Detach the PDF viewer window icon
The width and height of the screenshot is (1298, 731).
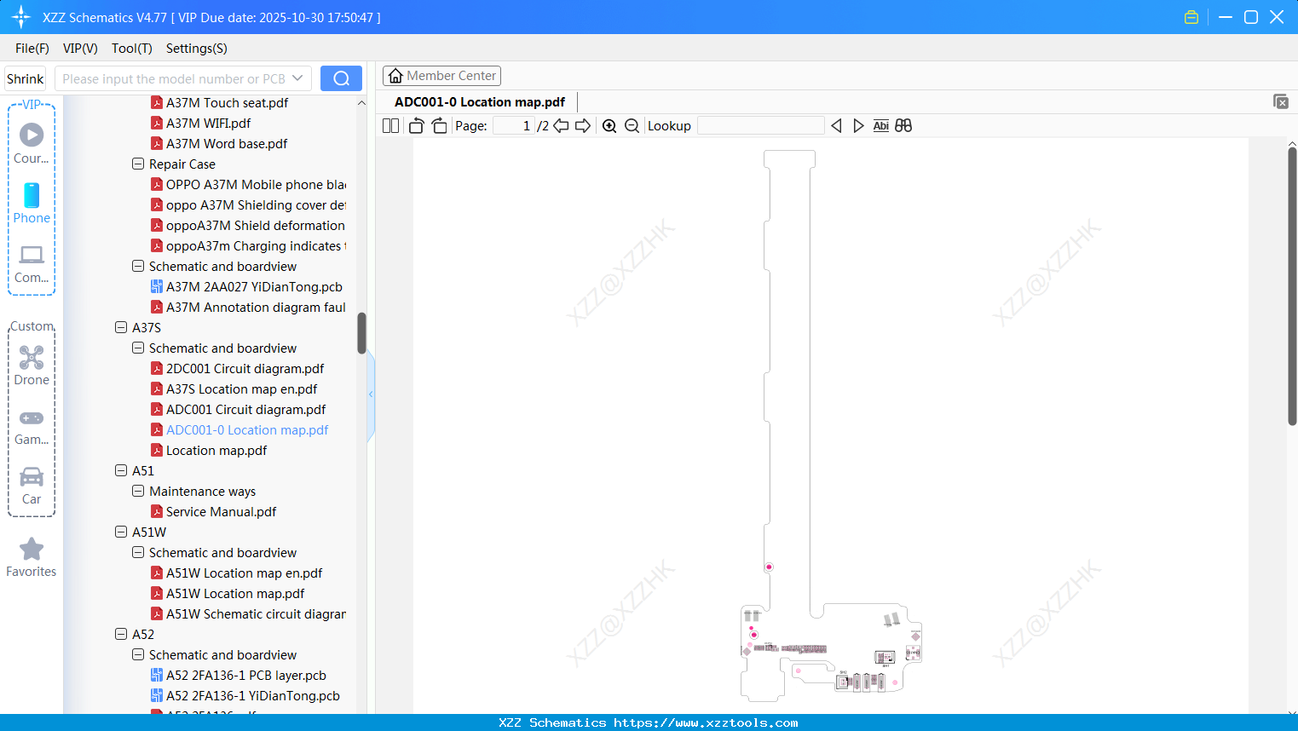click(1280, 101)
